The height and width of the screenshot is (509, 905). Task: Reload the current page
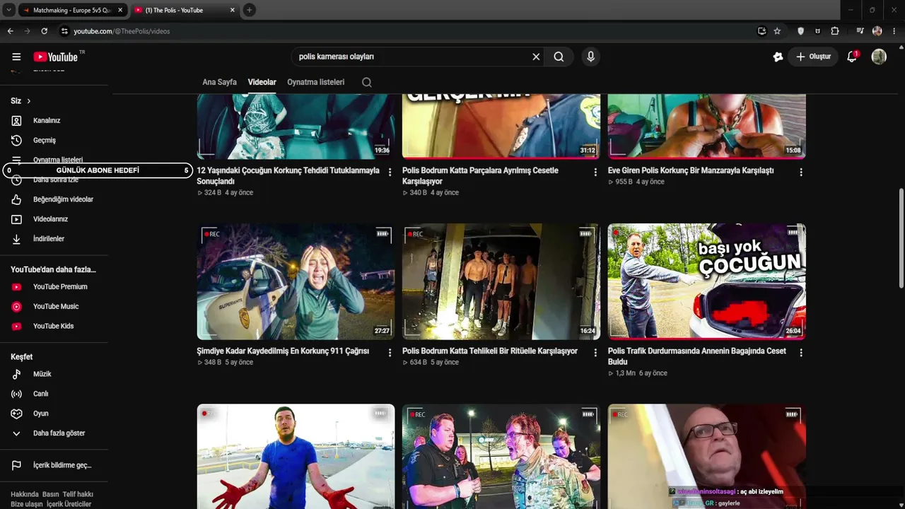click(44, 31)
